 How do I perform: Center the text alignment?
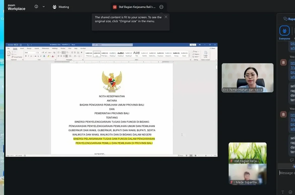tap(61, 56)
